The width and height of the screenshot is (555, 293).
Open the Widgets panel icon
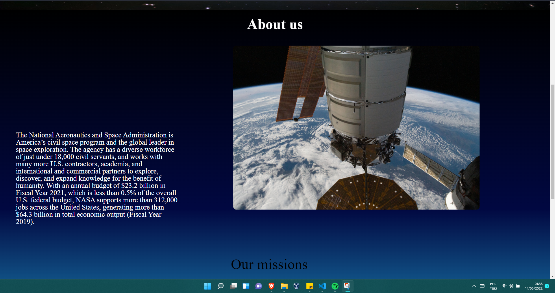click(246, 286)
